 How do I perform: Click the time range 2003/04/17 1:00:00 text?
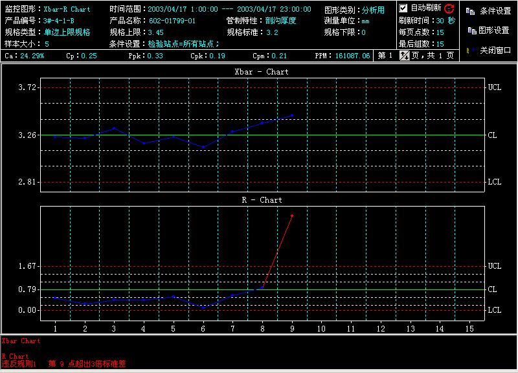pos(183,9)
